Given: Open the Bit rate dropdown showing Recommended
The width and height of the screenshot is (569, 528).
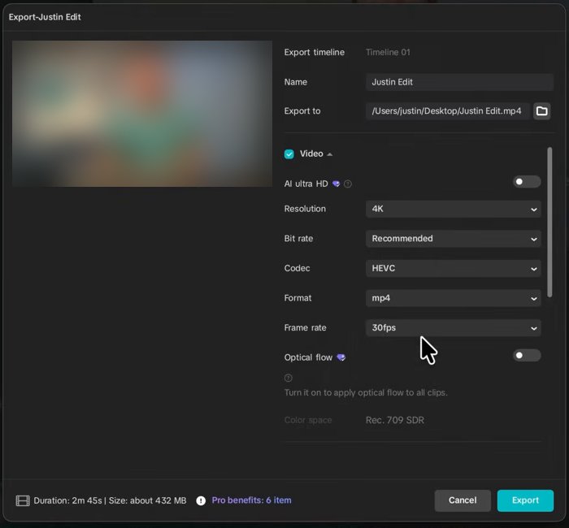Looking at the screenshot, I should (454, 239).
